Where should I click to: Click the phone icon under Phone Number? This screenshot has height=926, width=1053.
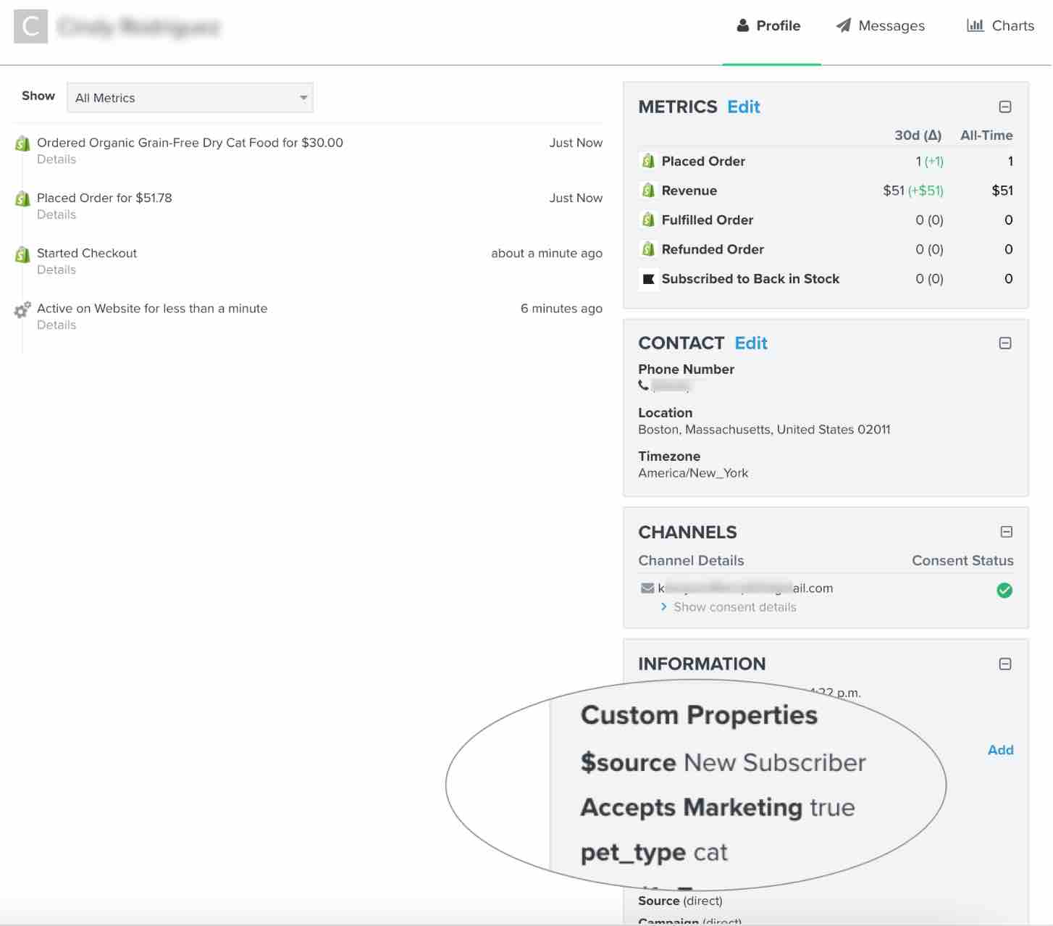click(644, 385)
